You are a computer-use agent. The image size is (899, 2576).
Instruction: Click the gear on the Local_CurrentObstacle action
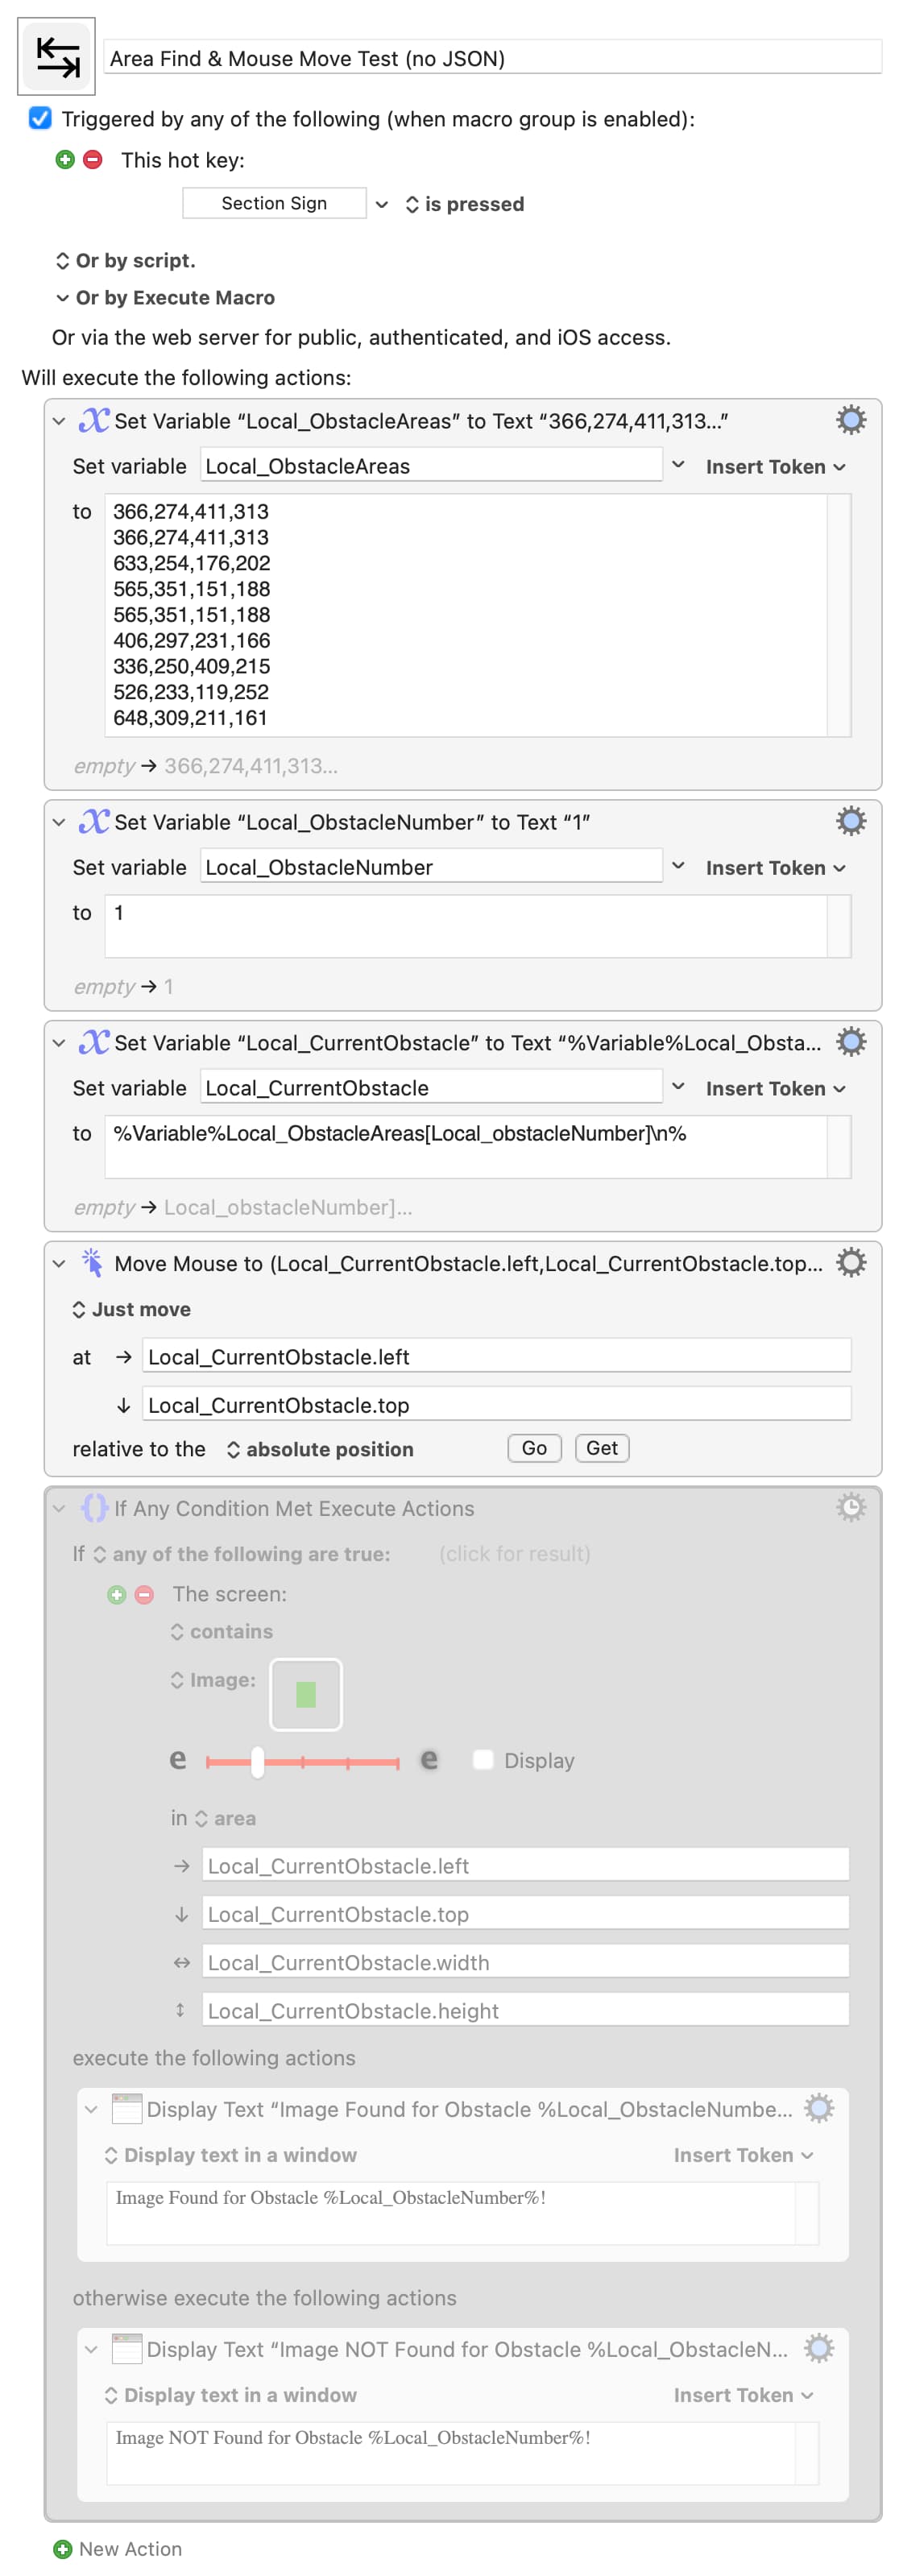(x=850, y=1042)
